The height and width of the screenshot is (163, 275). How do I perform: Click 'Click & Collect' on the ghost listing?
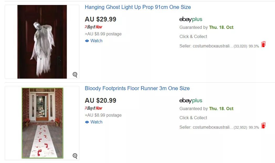tap(193, 37)
